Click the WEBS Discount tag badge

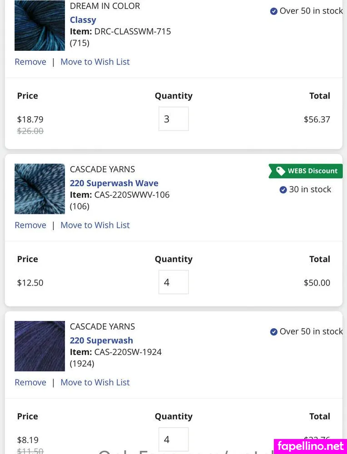click(306, 171)
